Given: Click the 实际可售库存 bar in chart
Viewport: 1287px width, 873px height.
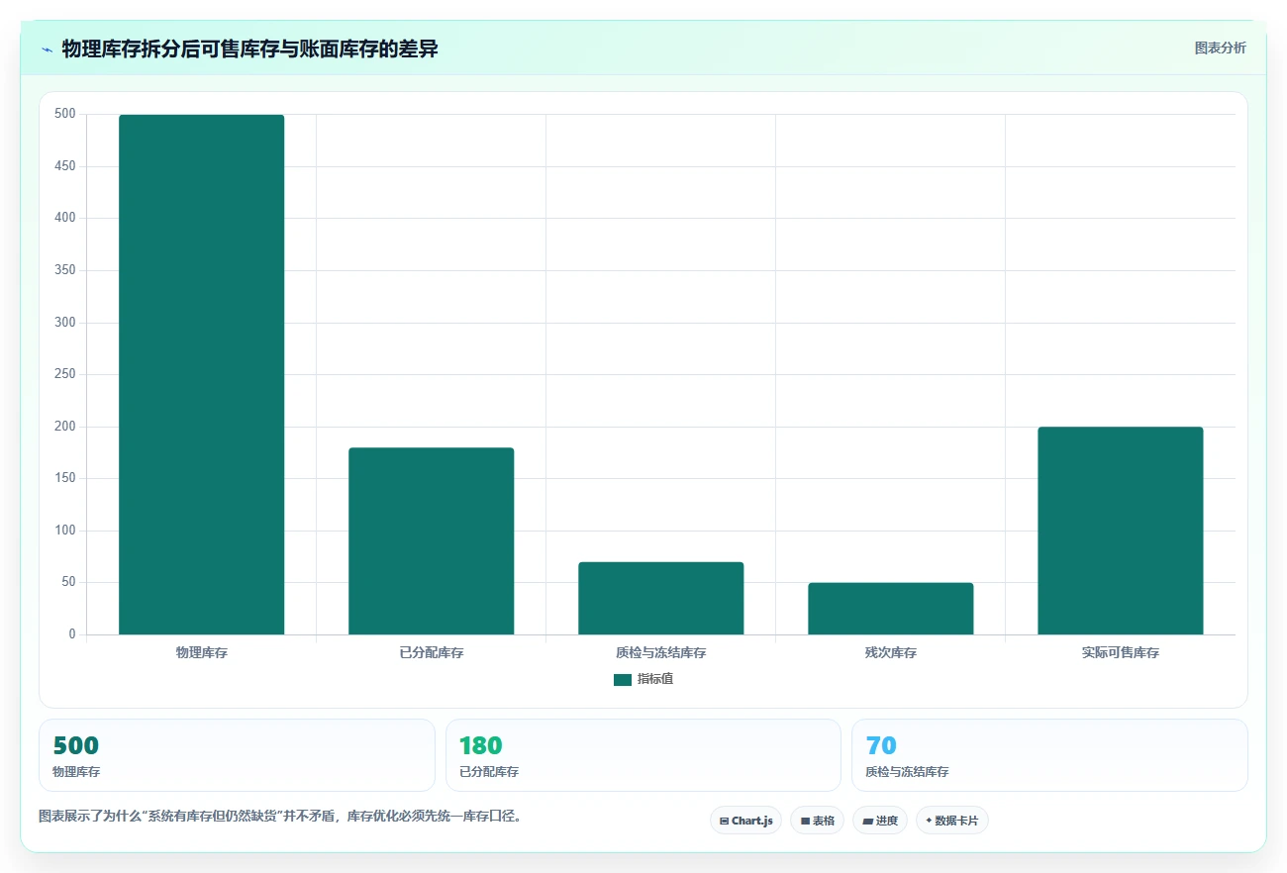Looking at the screenshot, I should pyautogui.click(x=1121, y=531).
